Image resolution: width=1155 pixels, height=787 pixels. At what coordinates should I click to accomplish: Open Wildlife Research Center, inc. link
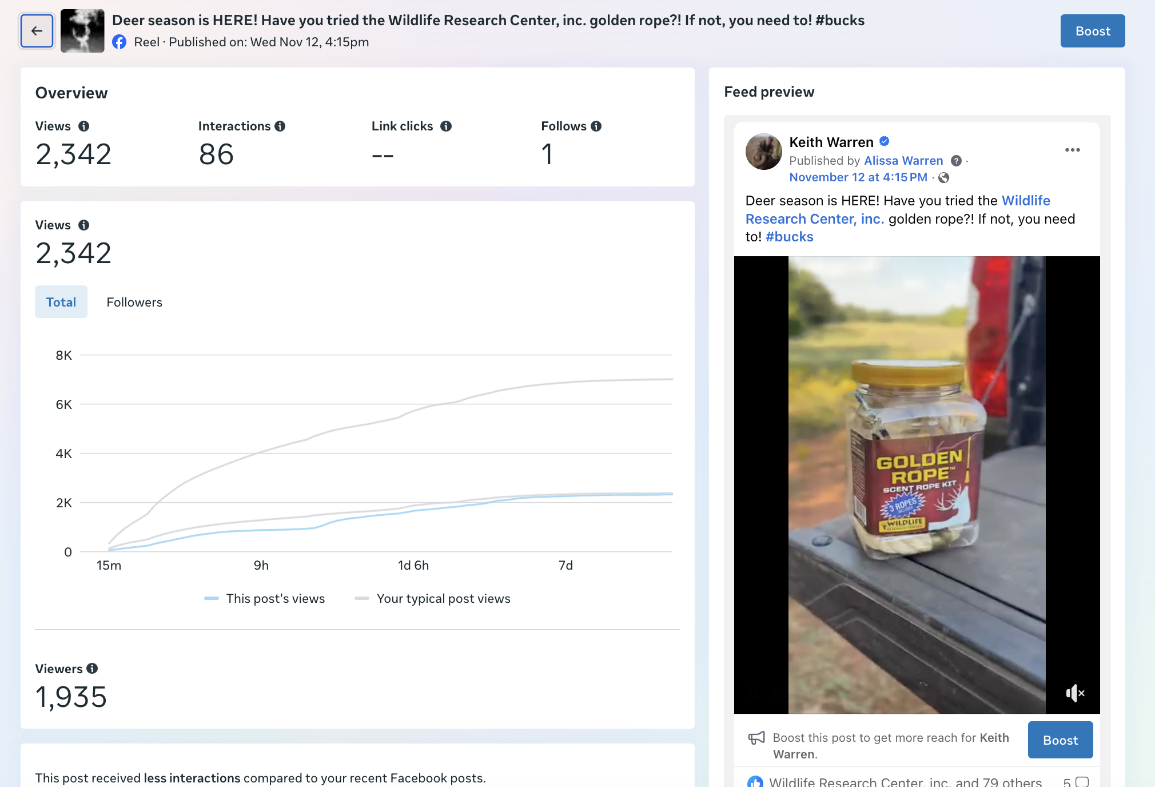tap(814, 219)
